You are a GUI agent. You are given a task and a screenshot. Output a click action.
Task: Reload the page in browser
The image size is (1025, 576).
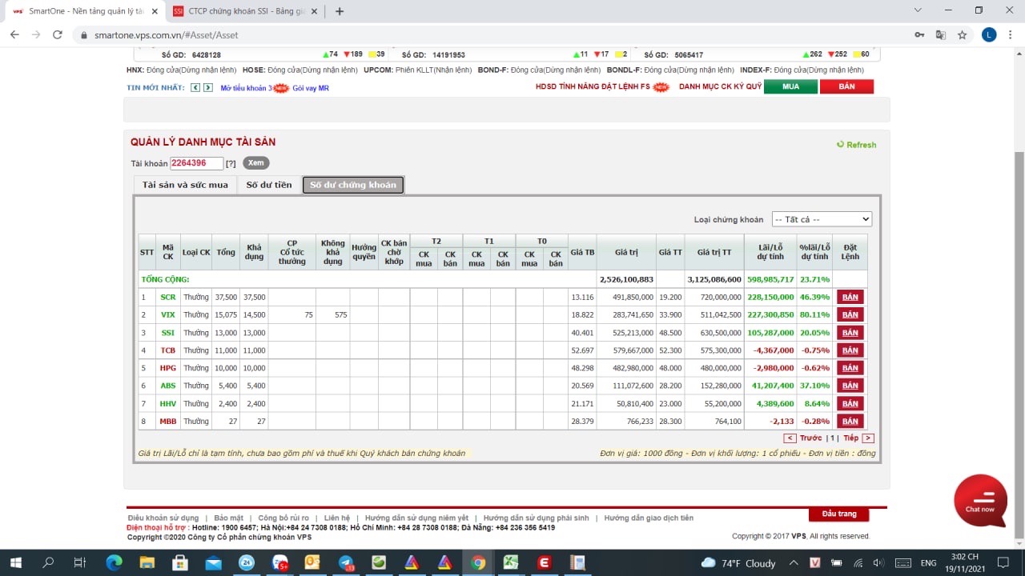(x=57, y=35)
